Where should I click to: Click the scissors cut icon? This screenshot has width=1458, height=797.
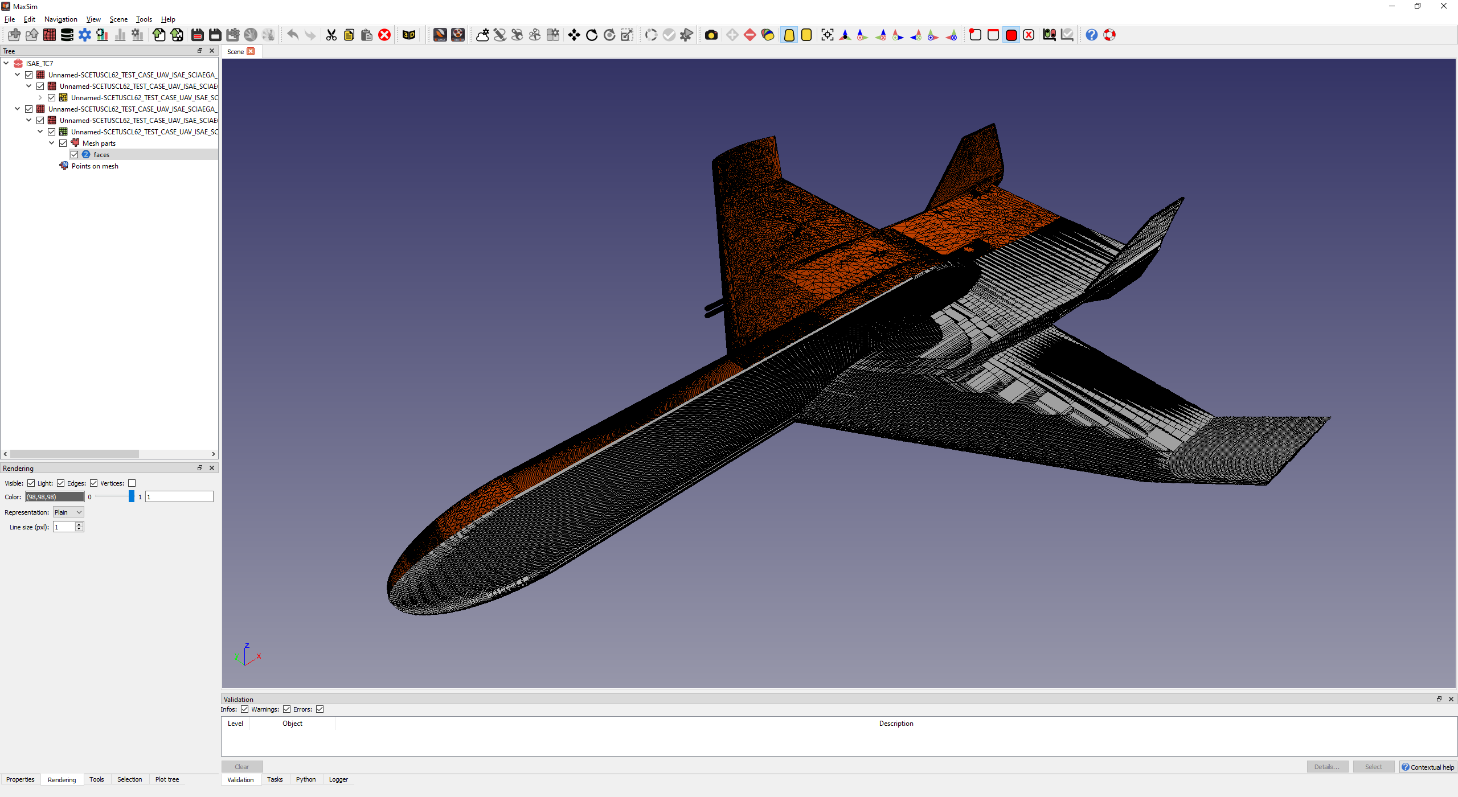click(x=331, y=35)
